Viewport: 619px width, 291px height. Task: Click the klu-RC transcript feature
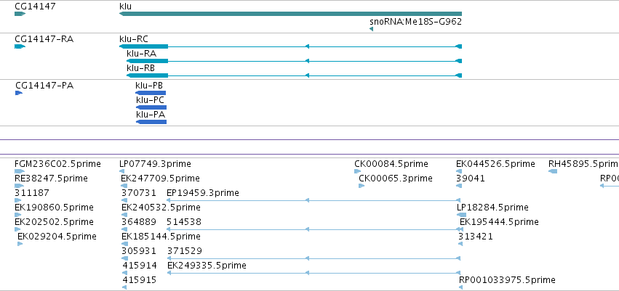(290, 46)
